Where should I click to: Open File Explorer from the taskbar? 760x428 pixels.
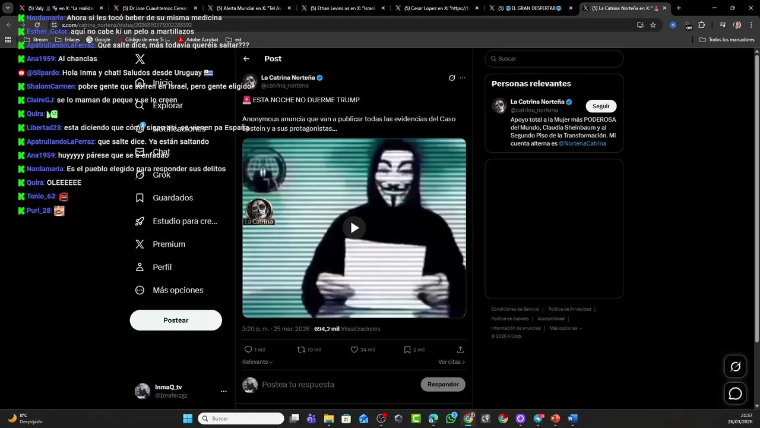pos(329,418)
